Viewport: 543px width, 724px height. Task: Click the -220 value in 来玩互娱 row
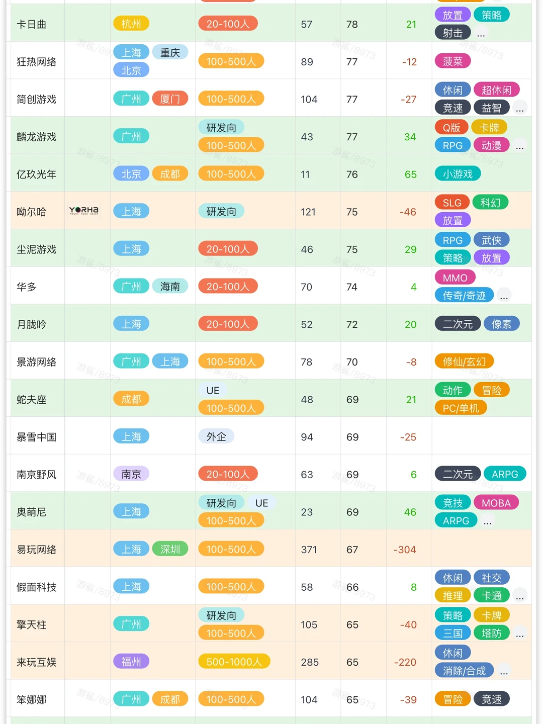[x=405, y=662]
